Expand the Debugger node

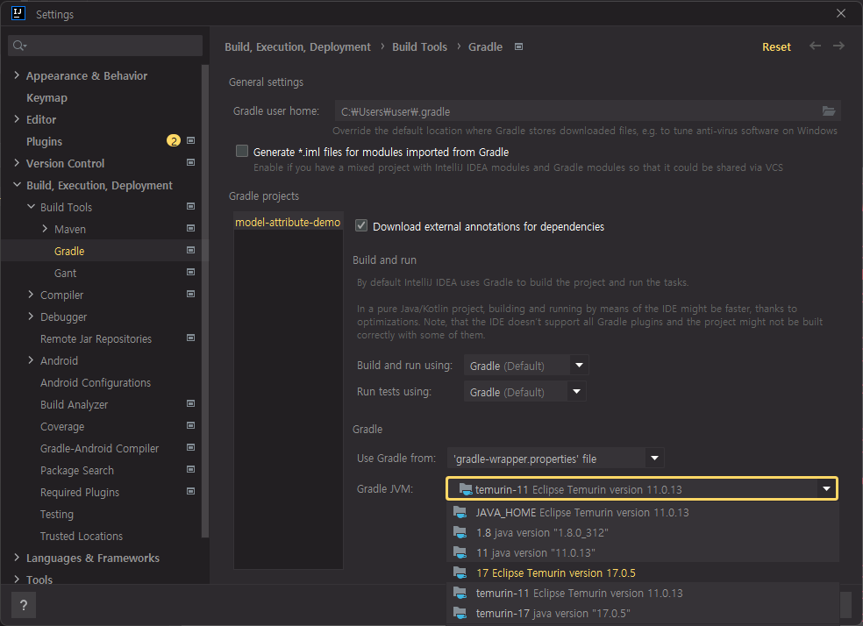31,317
